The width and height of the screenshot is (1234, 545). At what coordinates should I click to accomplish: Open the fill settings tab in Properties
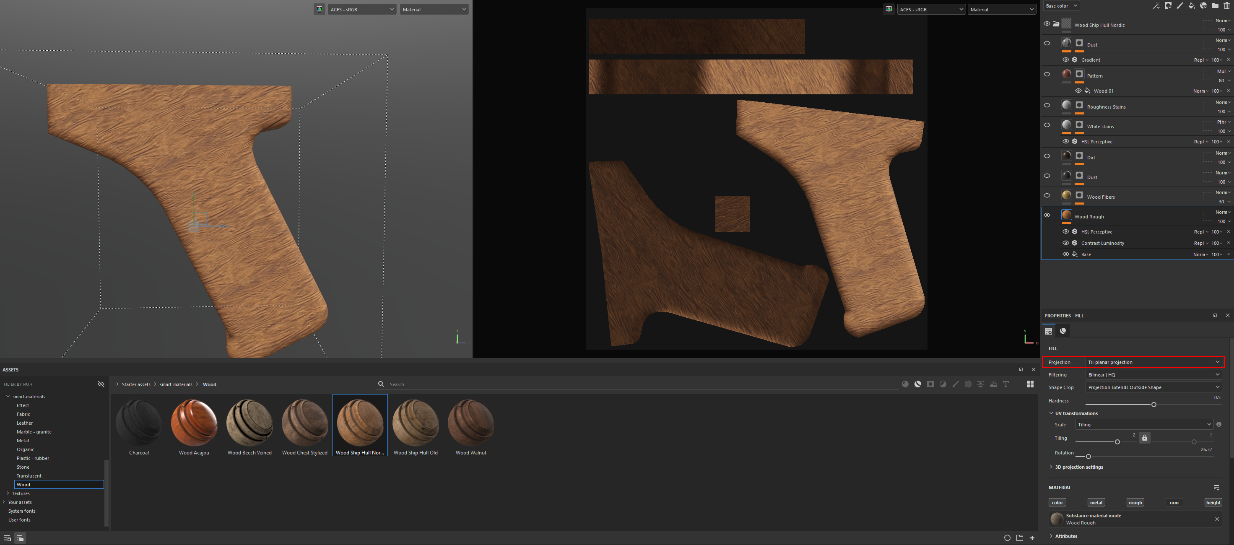click(1049, 330)
